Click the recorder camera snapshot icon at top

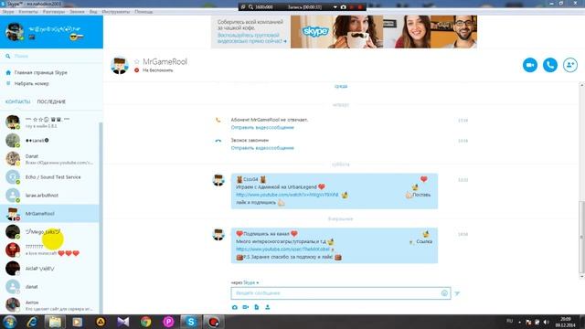click(344, 7)
